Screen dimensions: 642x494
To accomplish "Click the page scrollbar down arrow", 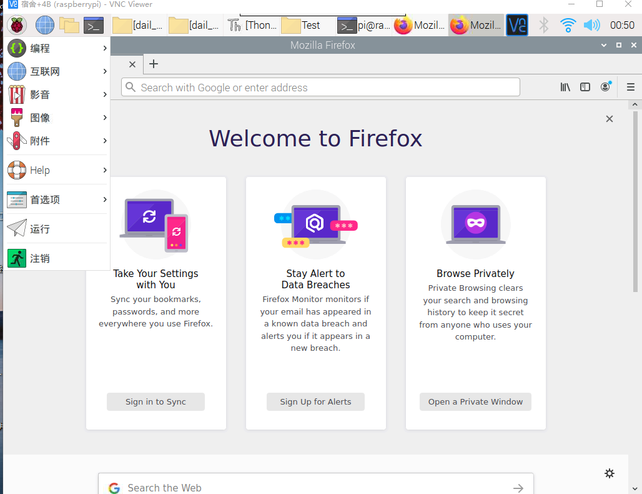I will click(635, 488).
